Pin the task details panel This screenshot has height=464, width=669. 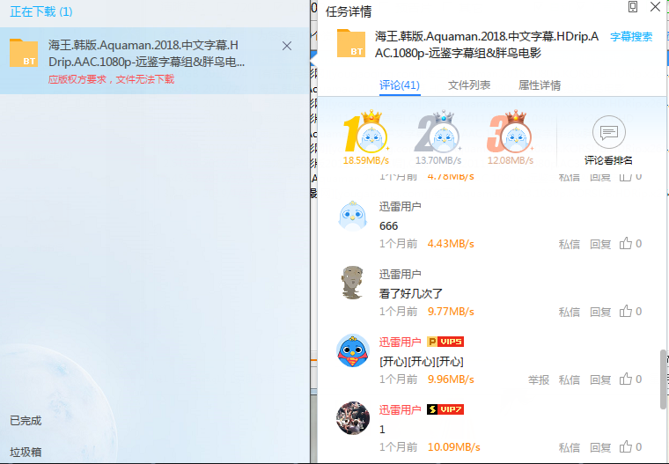[633, 8]
